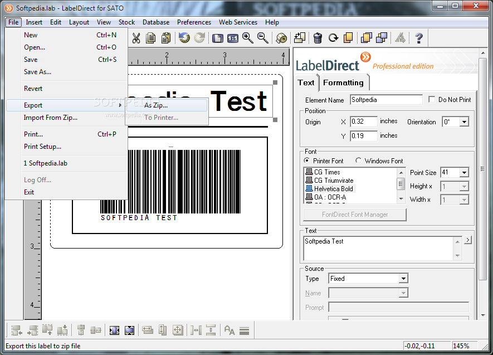Image resolution: width=493 pixels, height=355 pixels.
Task: Open the Height x dropdown
Action: [464, 187]
